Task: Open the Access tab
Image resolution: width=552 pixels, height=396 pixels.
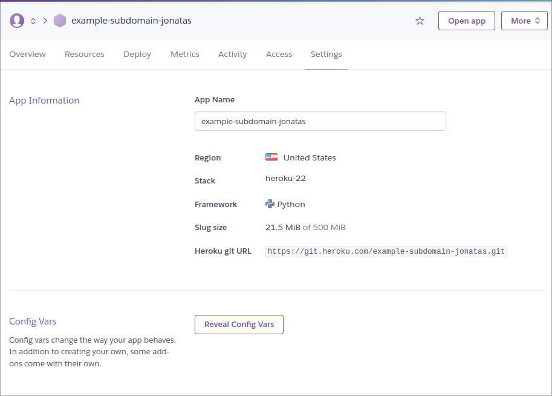Action: [x=279, y=54]
